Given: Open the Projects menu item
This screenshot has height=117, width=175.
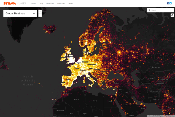Looking at the screenshot, I should (33, 4).
